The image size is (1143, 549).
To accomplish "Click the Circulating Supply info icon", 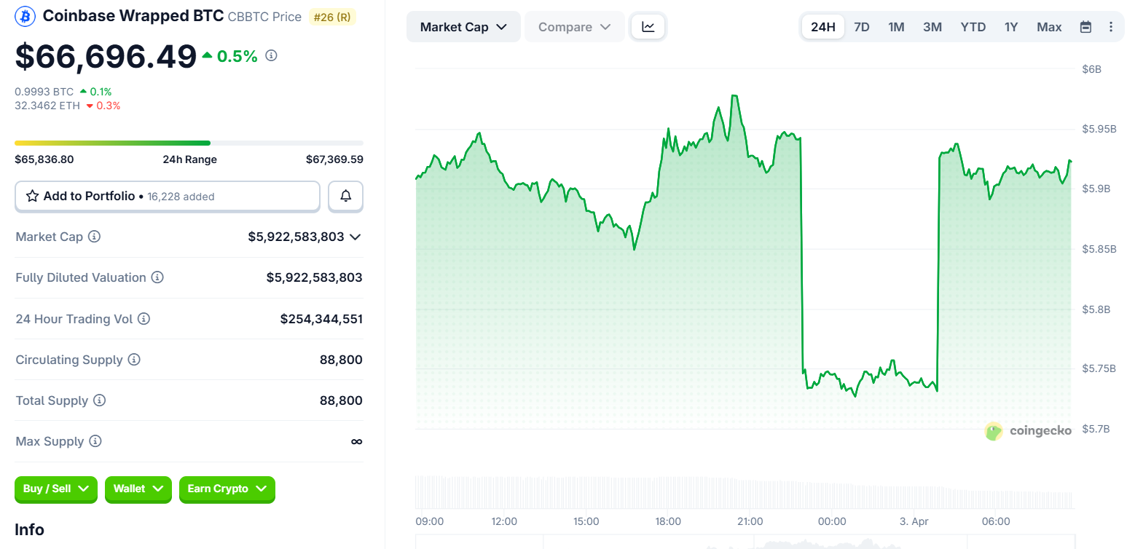I will [134, 360].
